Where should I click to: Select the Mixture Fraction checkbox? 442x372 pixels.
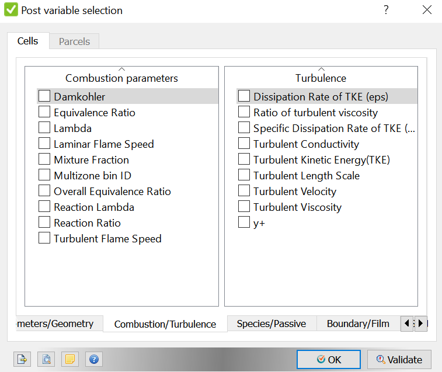44,159
